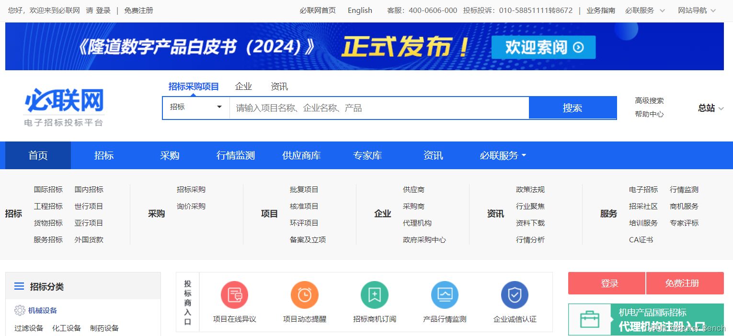Screen dimensions: 733x336
Task: Switch to the 资讯 search tab
Action: coord(279,87)
